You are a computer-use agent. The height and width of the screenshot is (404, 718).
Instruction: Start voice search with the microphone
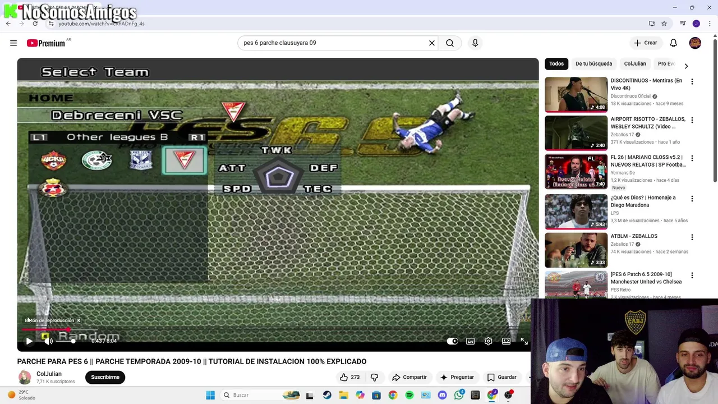(x=475, y=43)
